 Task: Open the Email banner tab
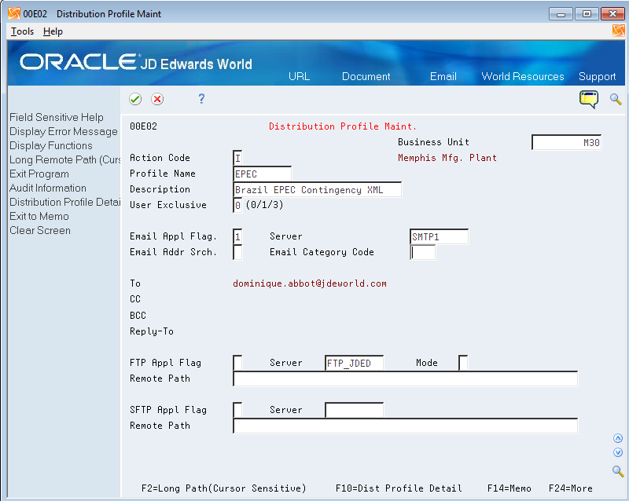[x=443, y=76]
